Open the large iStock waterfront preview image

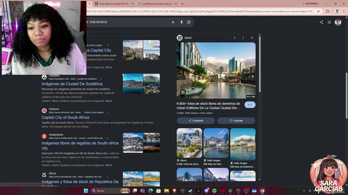216,70
